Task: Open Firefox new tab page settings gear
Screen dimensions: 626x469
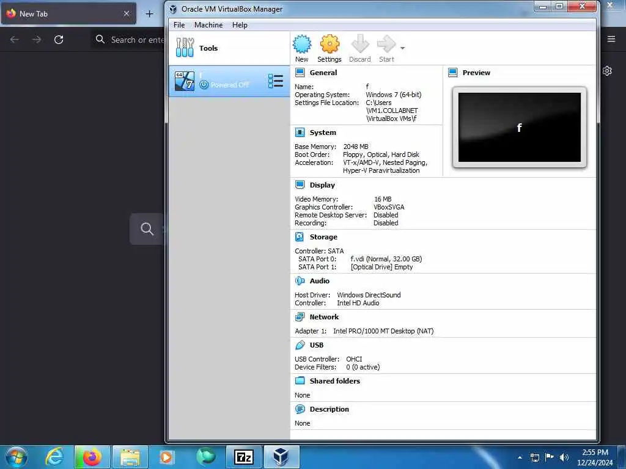Action: (607, 71)
